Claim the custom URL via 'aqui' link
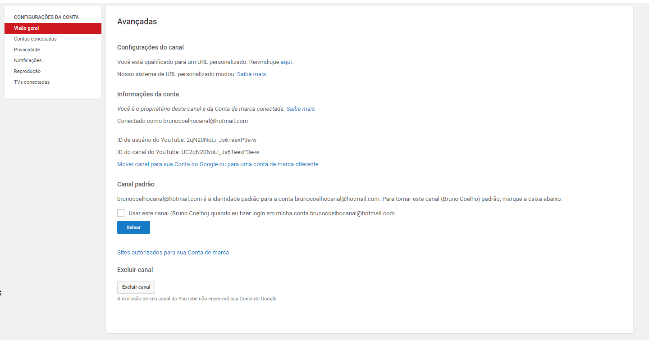Screen dimensions: 649x340 (x=286, y=62)
